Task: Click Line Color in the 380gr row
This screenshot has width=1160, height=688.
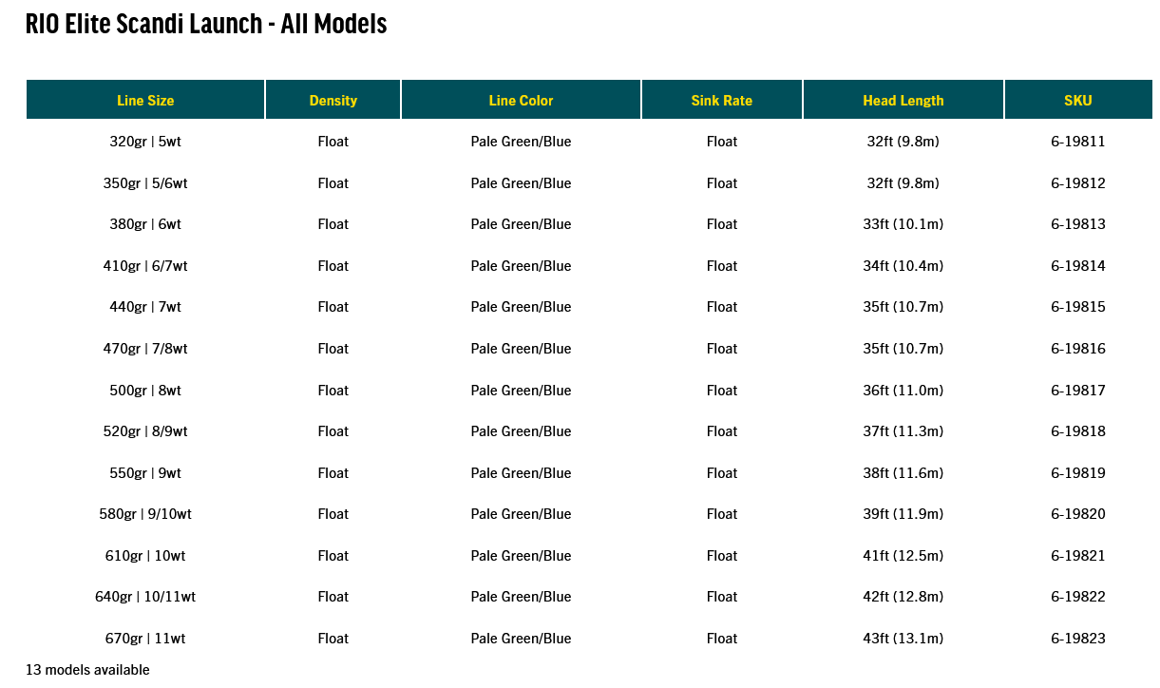Action: (521, 224)
